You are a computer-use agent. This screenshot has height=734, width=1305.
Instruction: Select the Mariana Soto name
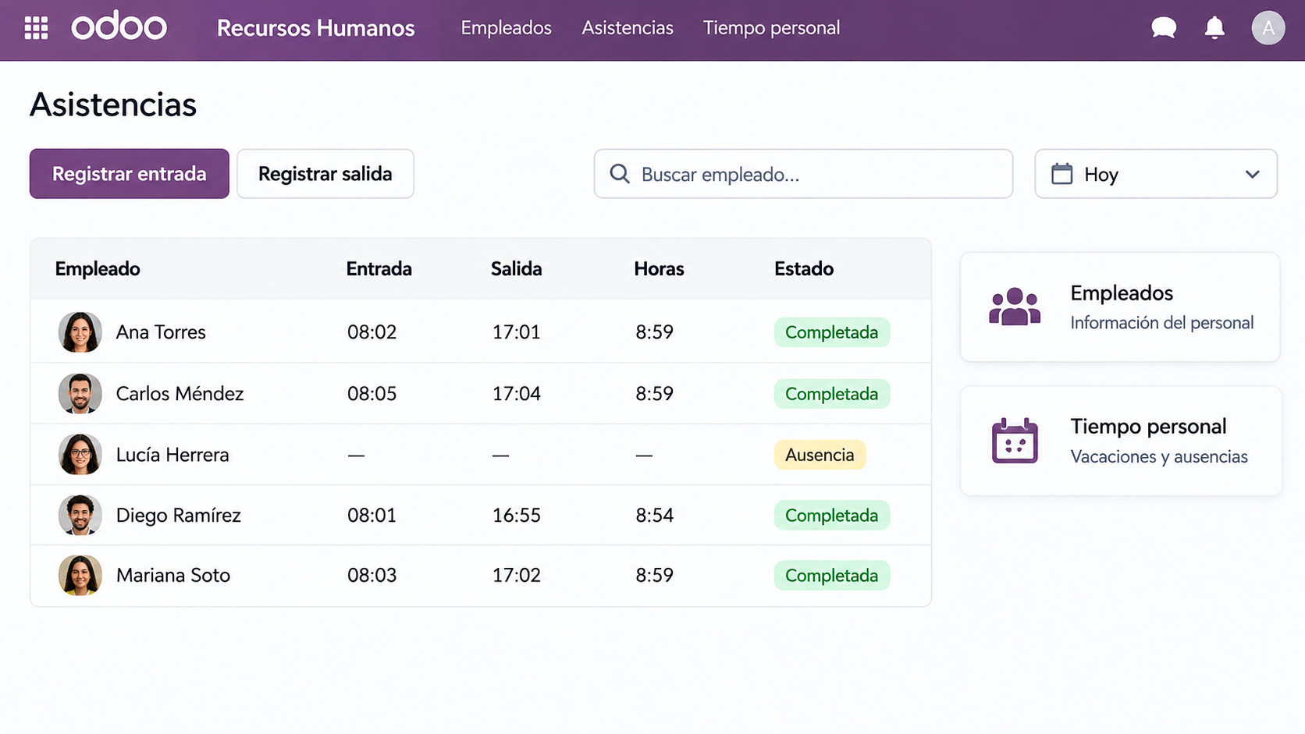point(173,576)
